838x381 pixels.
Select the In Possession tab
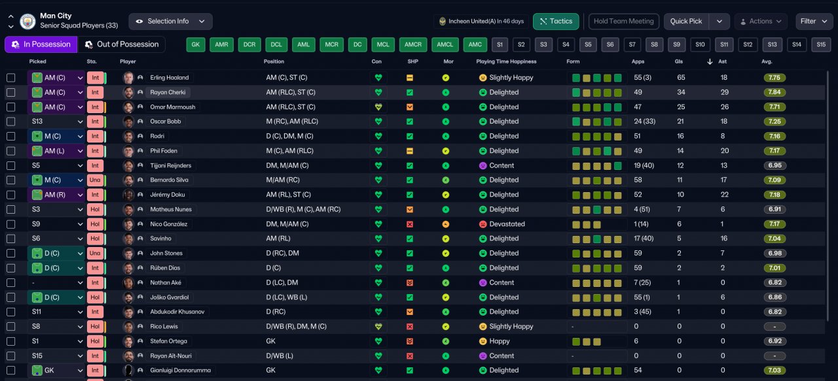click(x=40, y=44)
